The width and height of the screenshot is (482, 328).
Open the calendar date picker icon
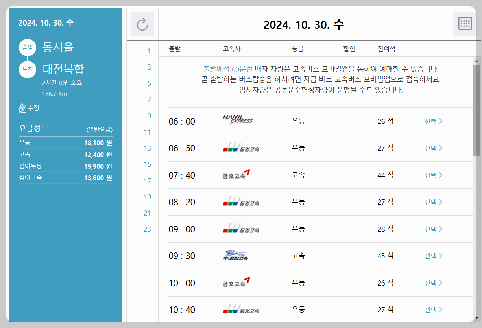click(x=465, y=24)
